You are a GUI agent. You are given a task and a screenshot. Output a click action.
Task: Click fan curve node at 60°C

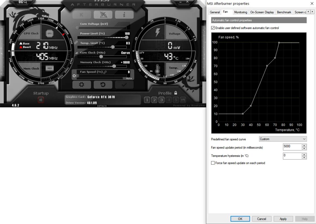tap(267, 66)
